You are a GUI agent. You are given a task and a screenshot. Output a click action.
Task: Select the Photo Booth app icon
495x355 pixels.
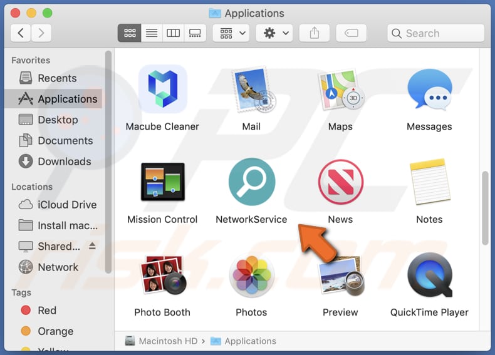pyautogui.click(x=162, y=274)
